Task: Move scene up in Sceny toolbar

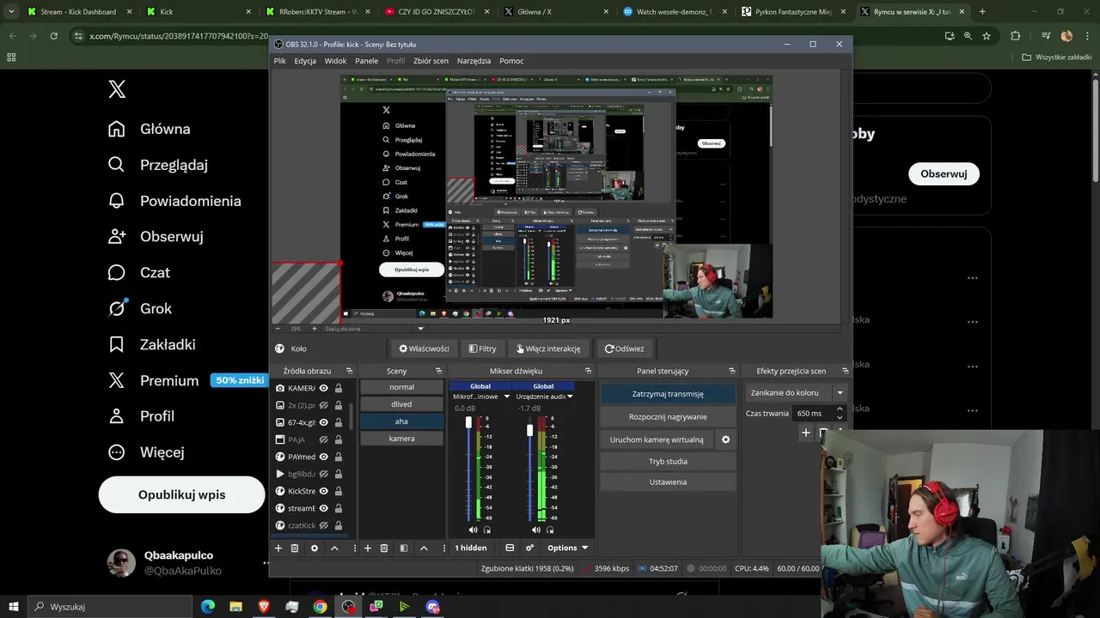Action: click(424, 548)
